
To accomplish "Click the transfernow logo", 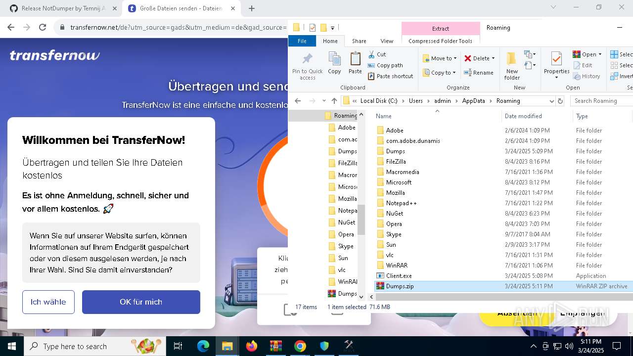I will (x=54, y=55).
